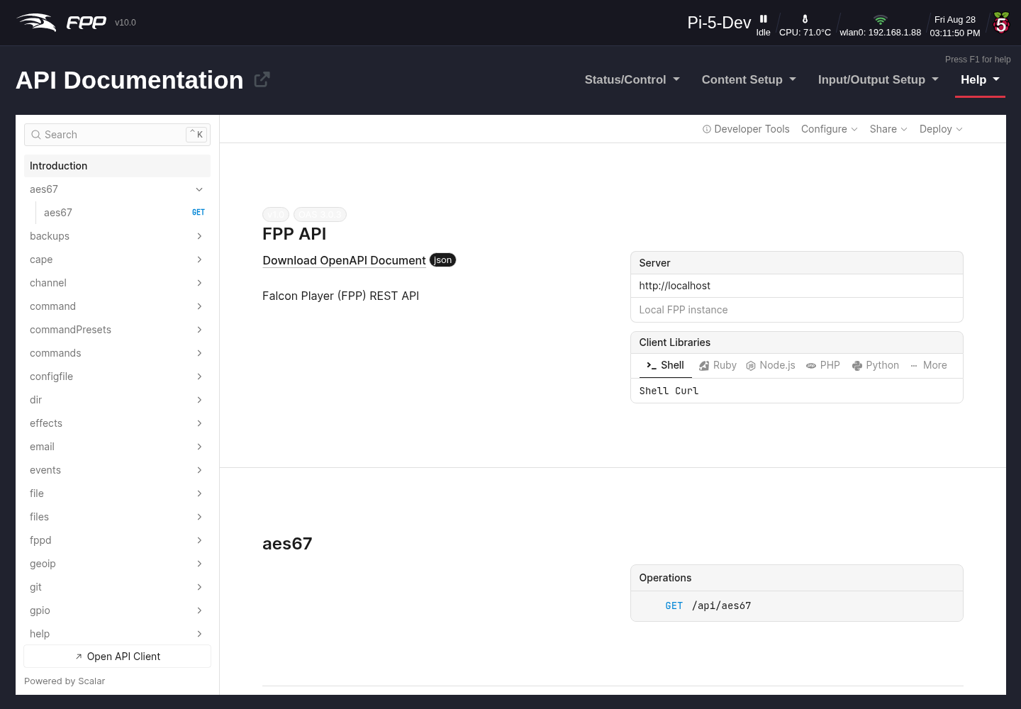Click the json format badge
This screenshot has height=709, width=1021.
tap(443, 260)
